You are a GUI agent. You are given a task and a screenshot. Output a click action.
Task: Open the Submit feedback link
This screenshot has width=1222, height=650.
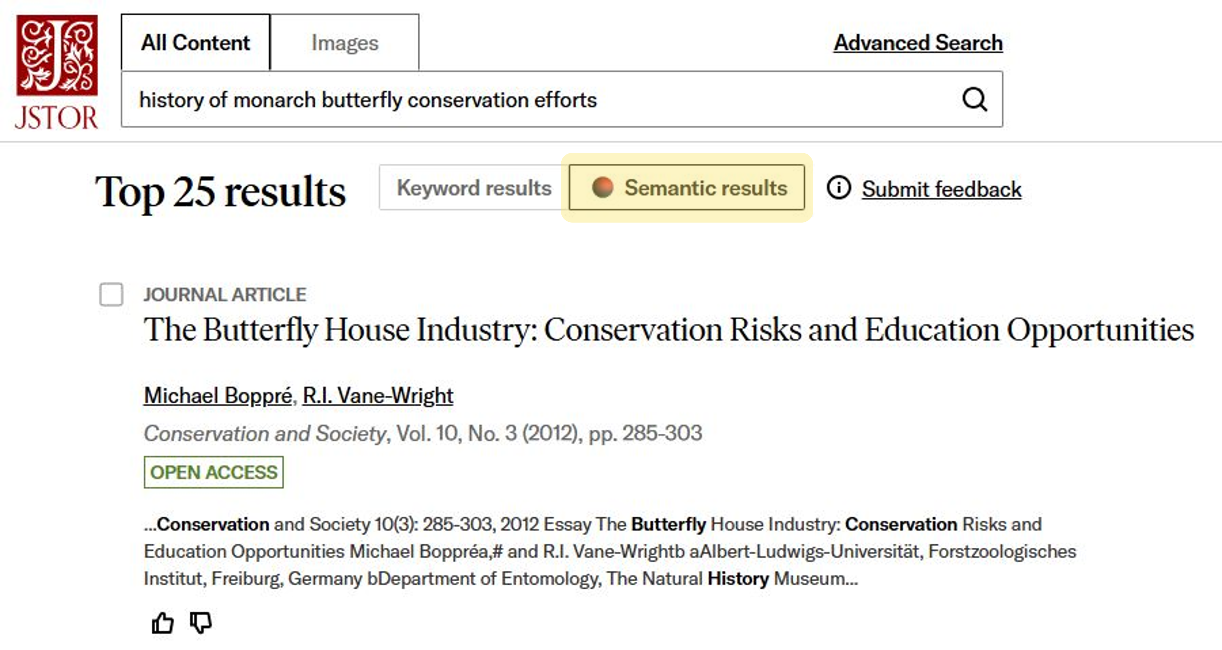[x=941, y=189]
